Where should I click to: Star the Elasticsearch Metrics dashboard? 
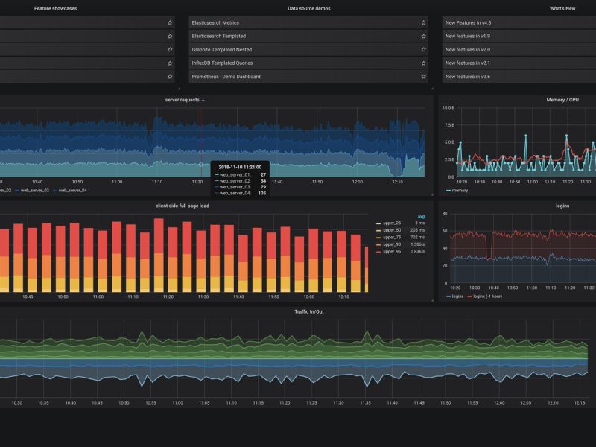[x=423, y=23]
